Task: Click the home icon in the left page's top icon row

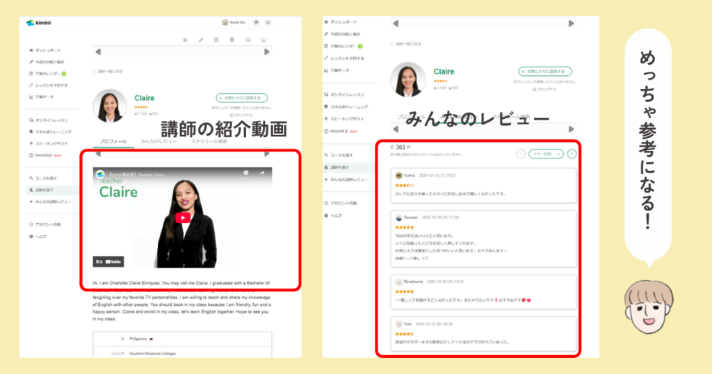Action: pos(185,40)
